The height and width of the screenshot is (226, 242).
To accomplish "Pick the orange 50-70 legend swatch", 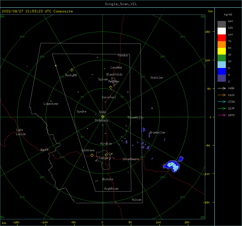I will (x=222, y=45).
